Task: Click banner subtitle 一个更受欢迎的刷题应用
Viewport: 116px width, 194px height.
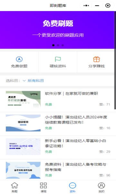Action: (58, 35)
